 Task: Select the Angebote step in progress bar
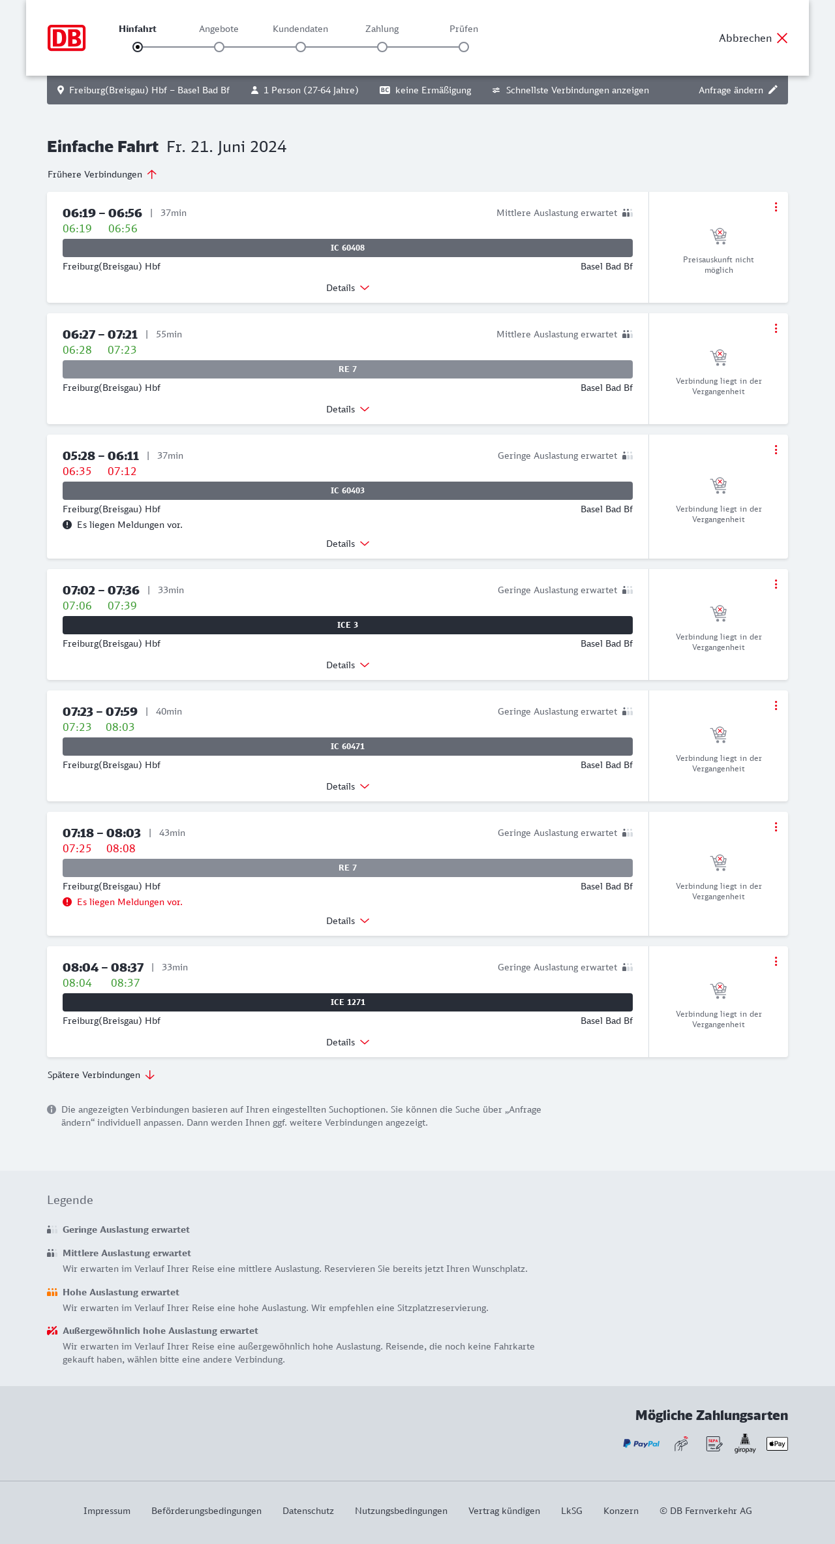[219, 47]
